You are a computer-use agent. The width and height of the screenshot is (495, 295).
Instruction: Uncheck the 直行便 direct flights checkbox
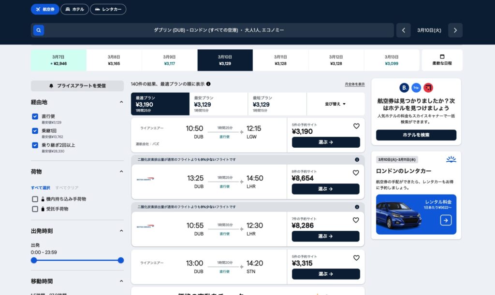pos(35,116)
